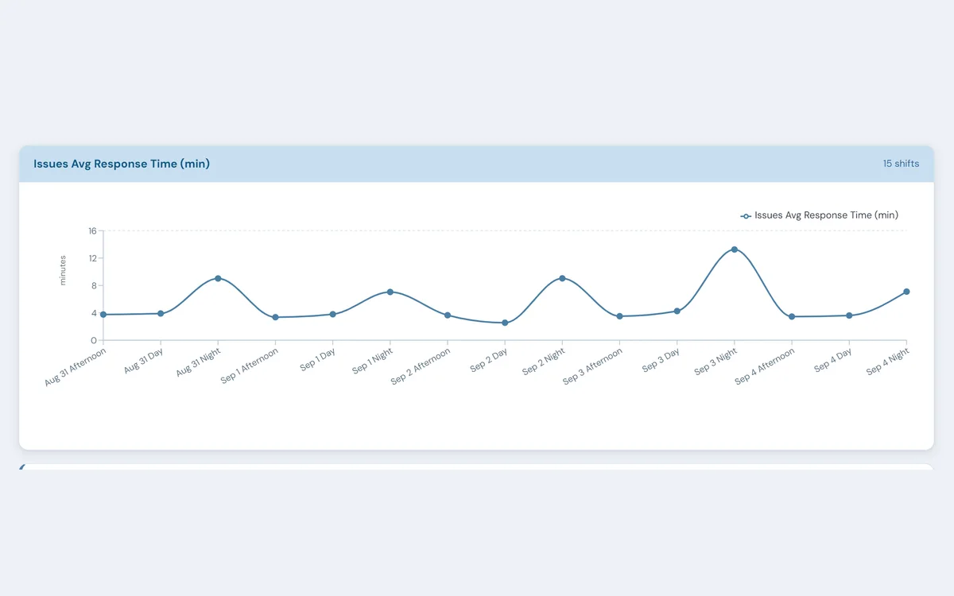
Task: Select the Sep 4 Day data point
Action: coord(849,315)
